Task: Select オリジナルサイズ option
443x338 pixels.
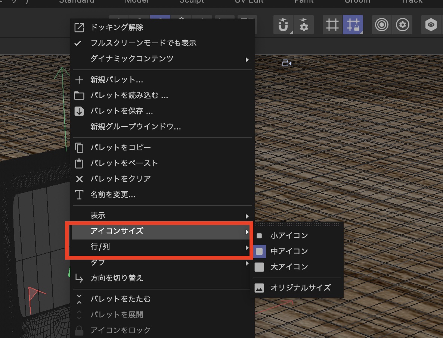Action: pos(300,288)
